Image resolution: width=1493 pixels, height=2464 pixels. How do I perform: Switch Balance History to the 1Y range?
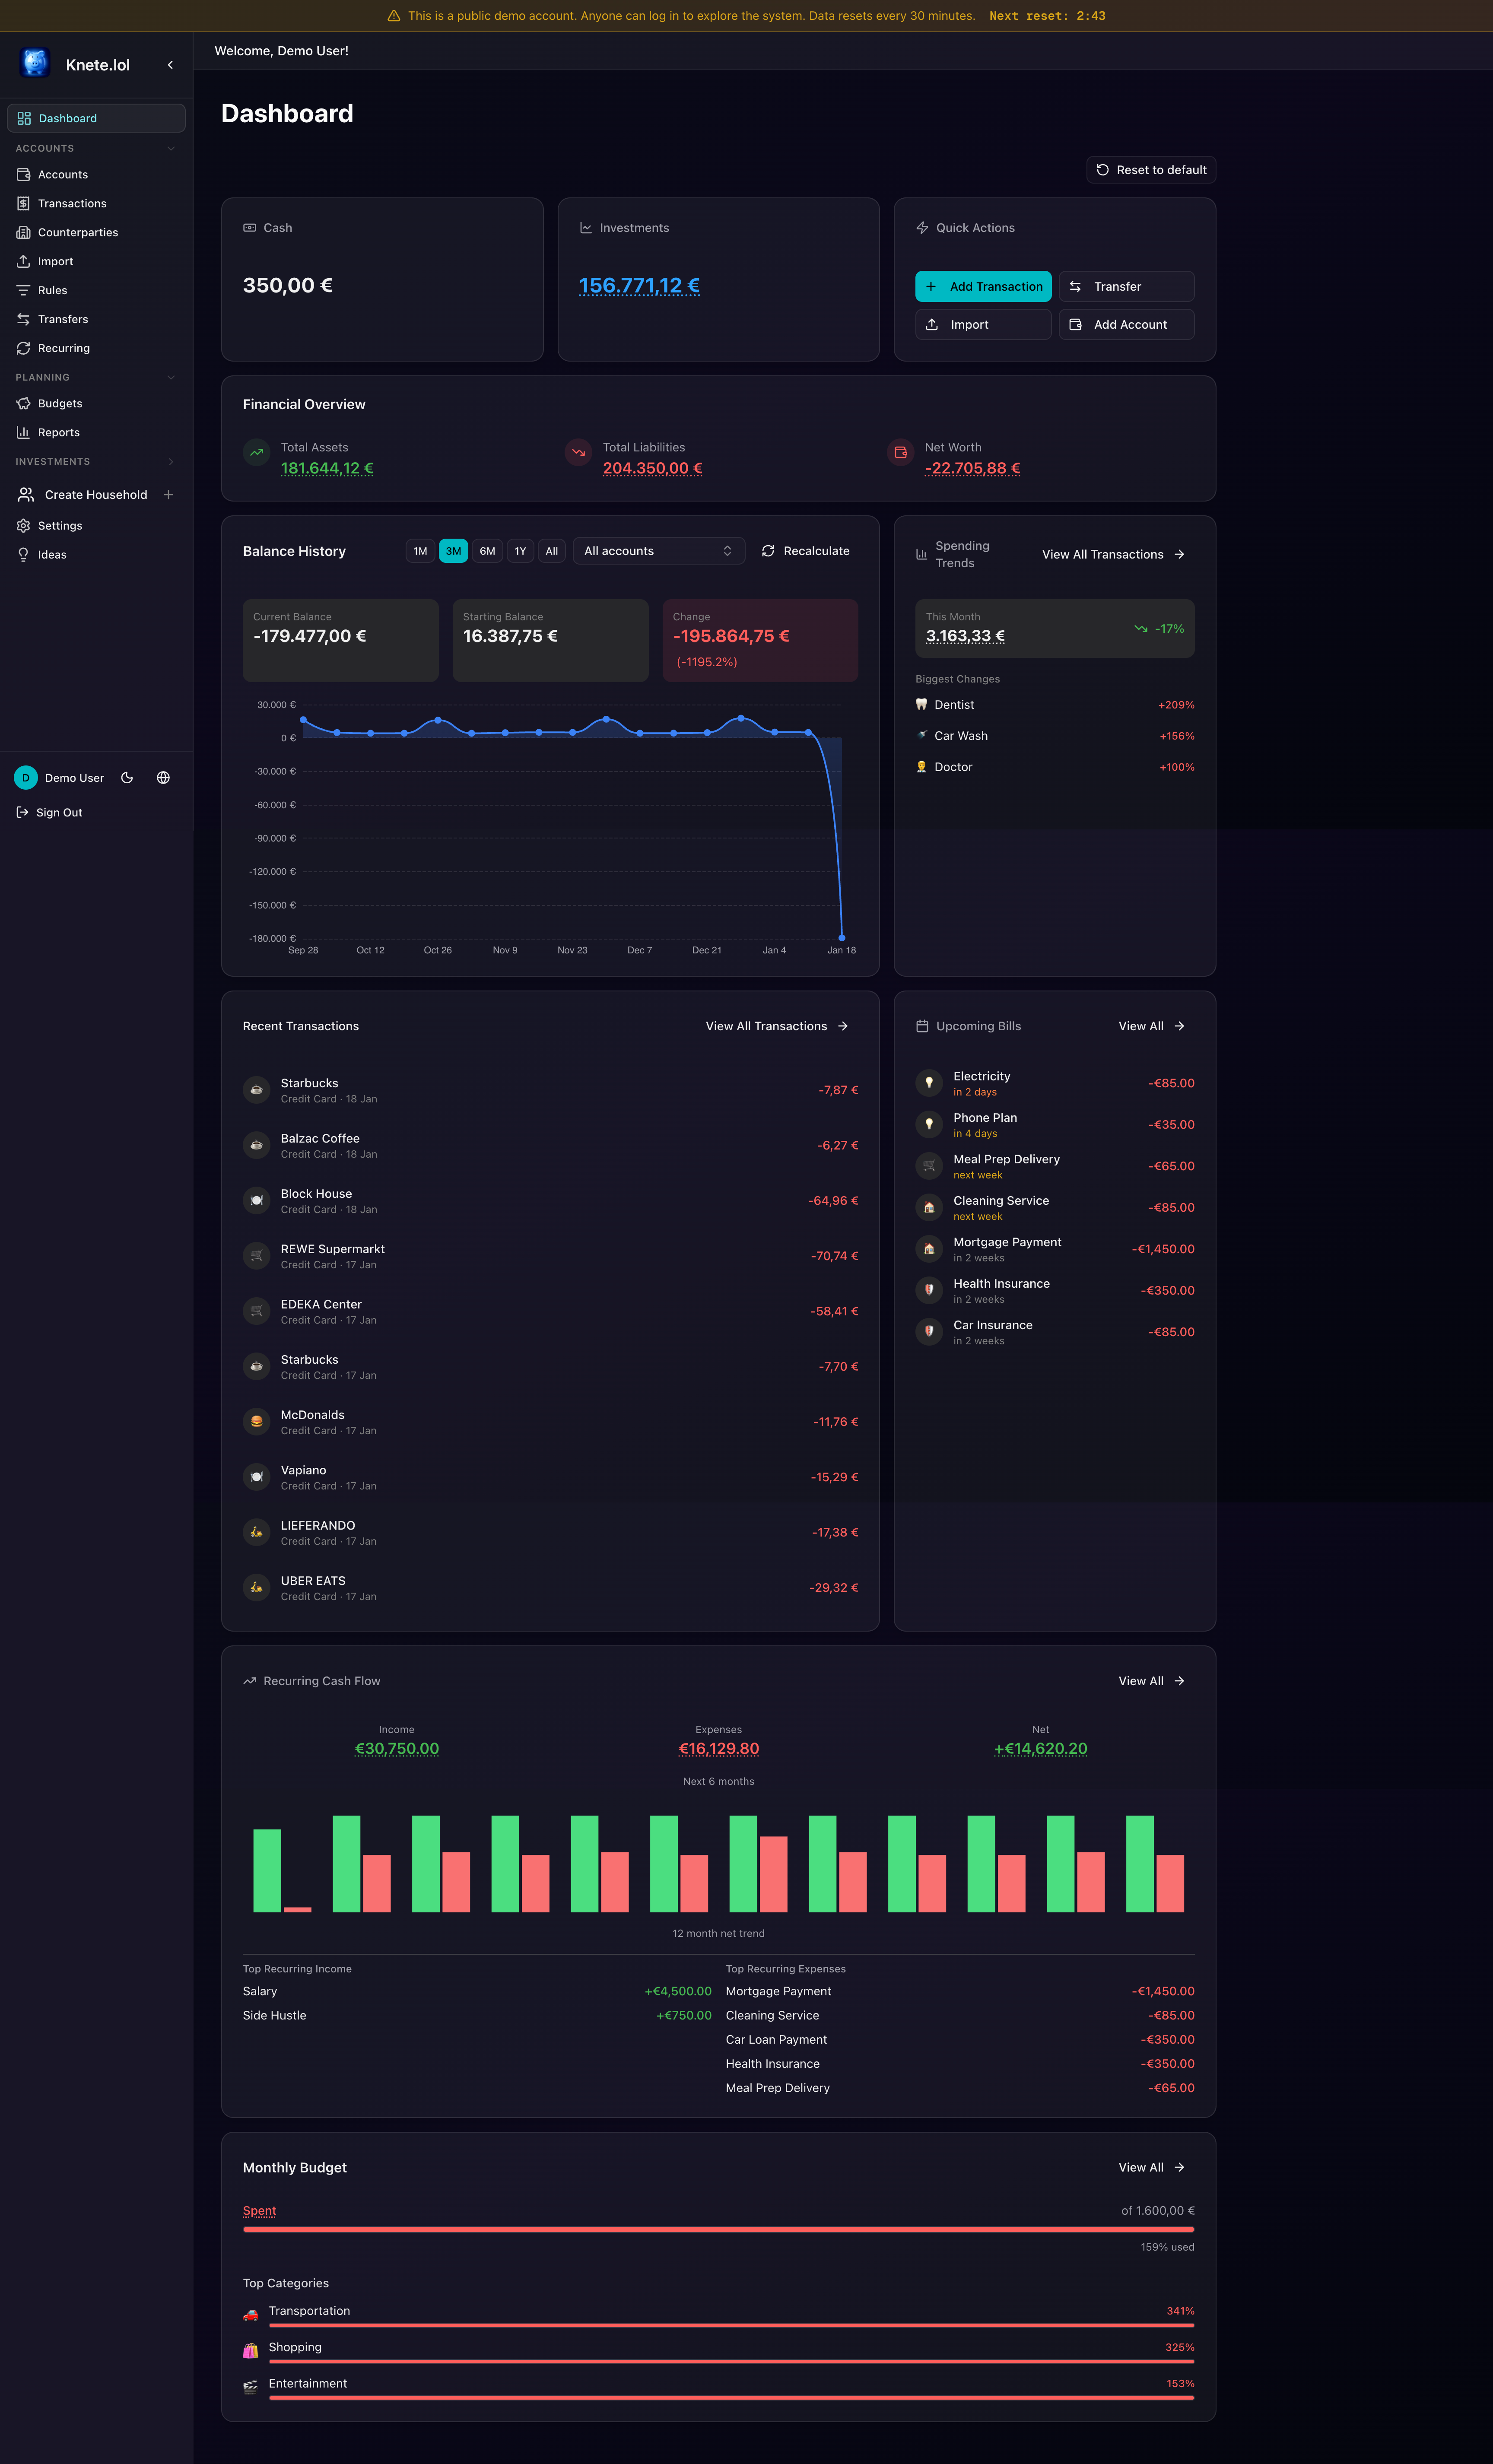520,551
